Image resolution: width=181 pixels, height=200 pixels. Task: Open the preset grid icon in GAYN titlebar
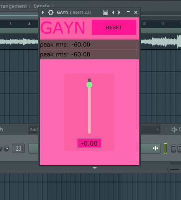tap(106, 12)
